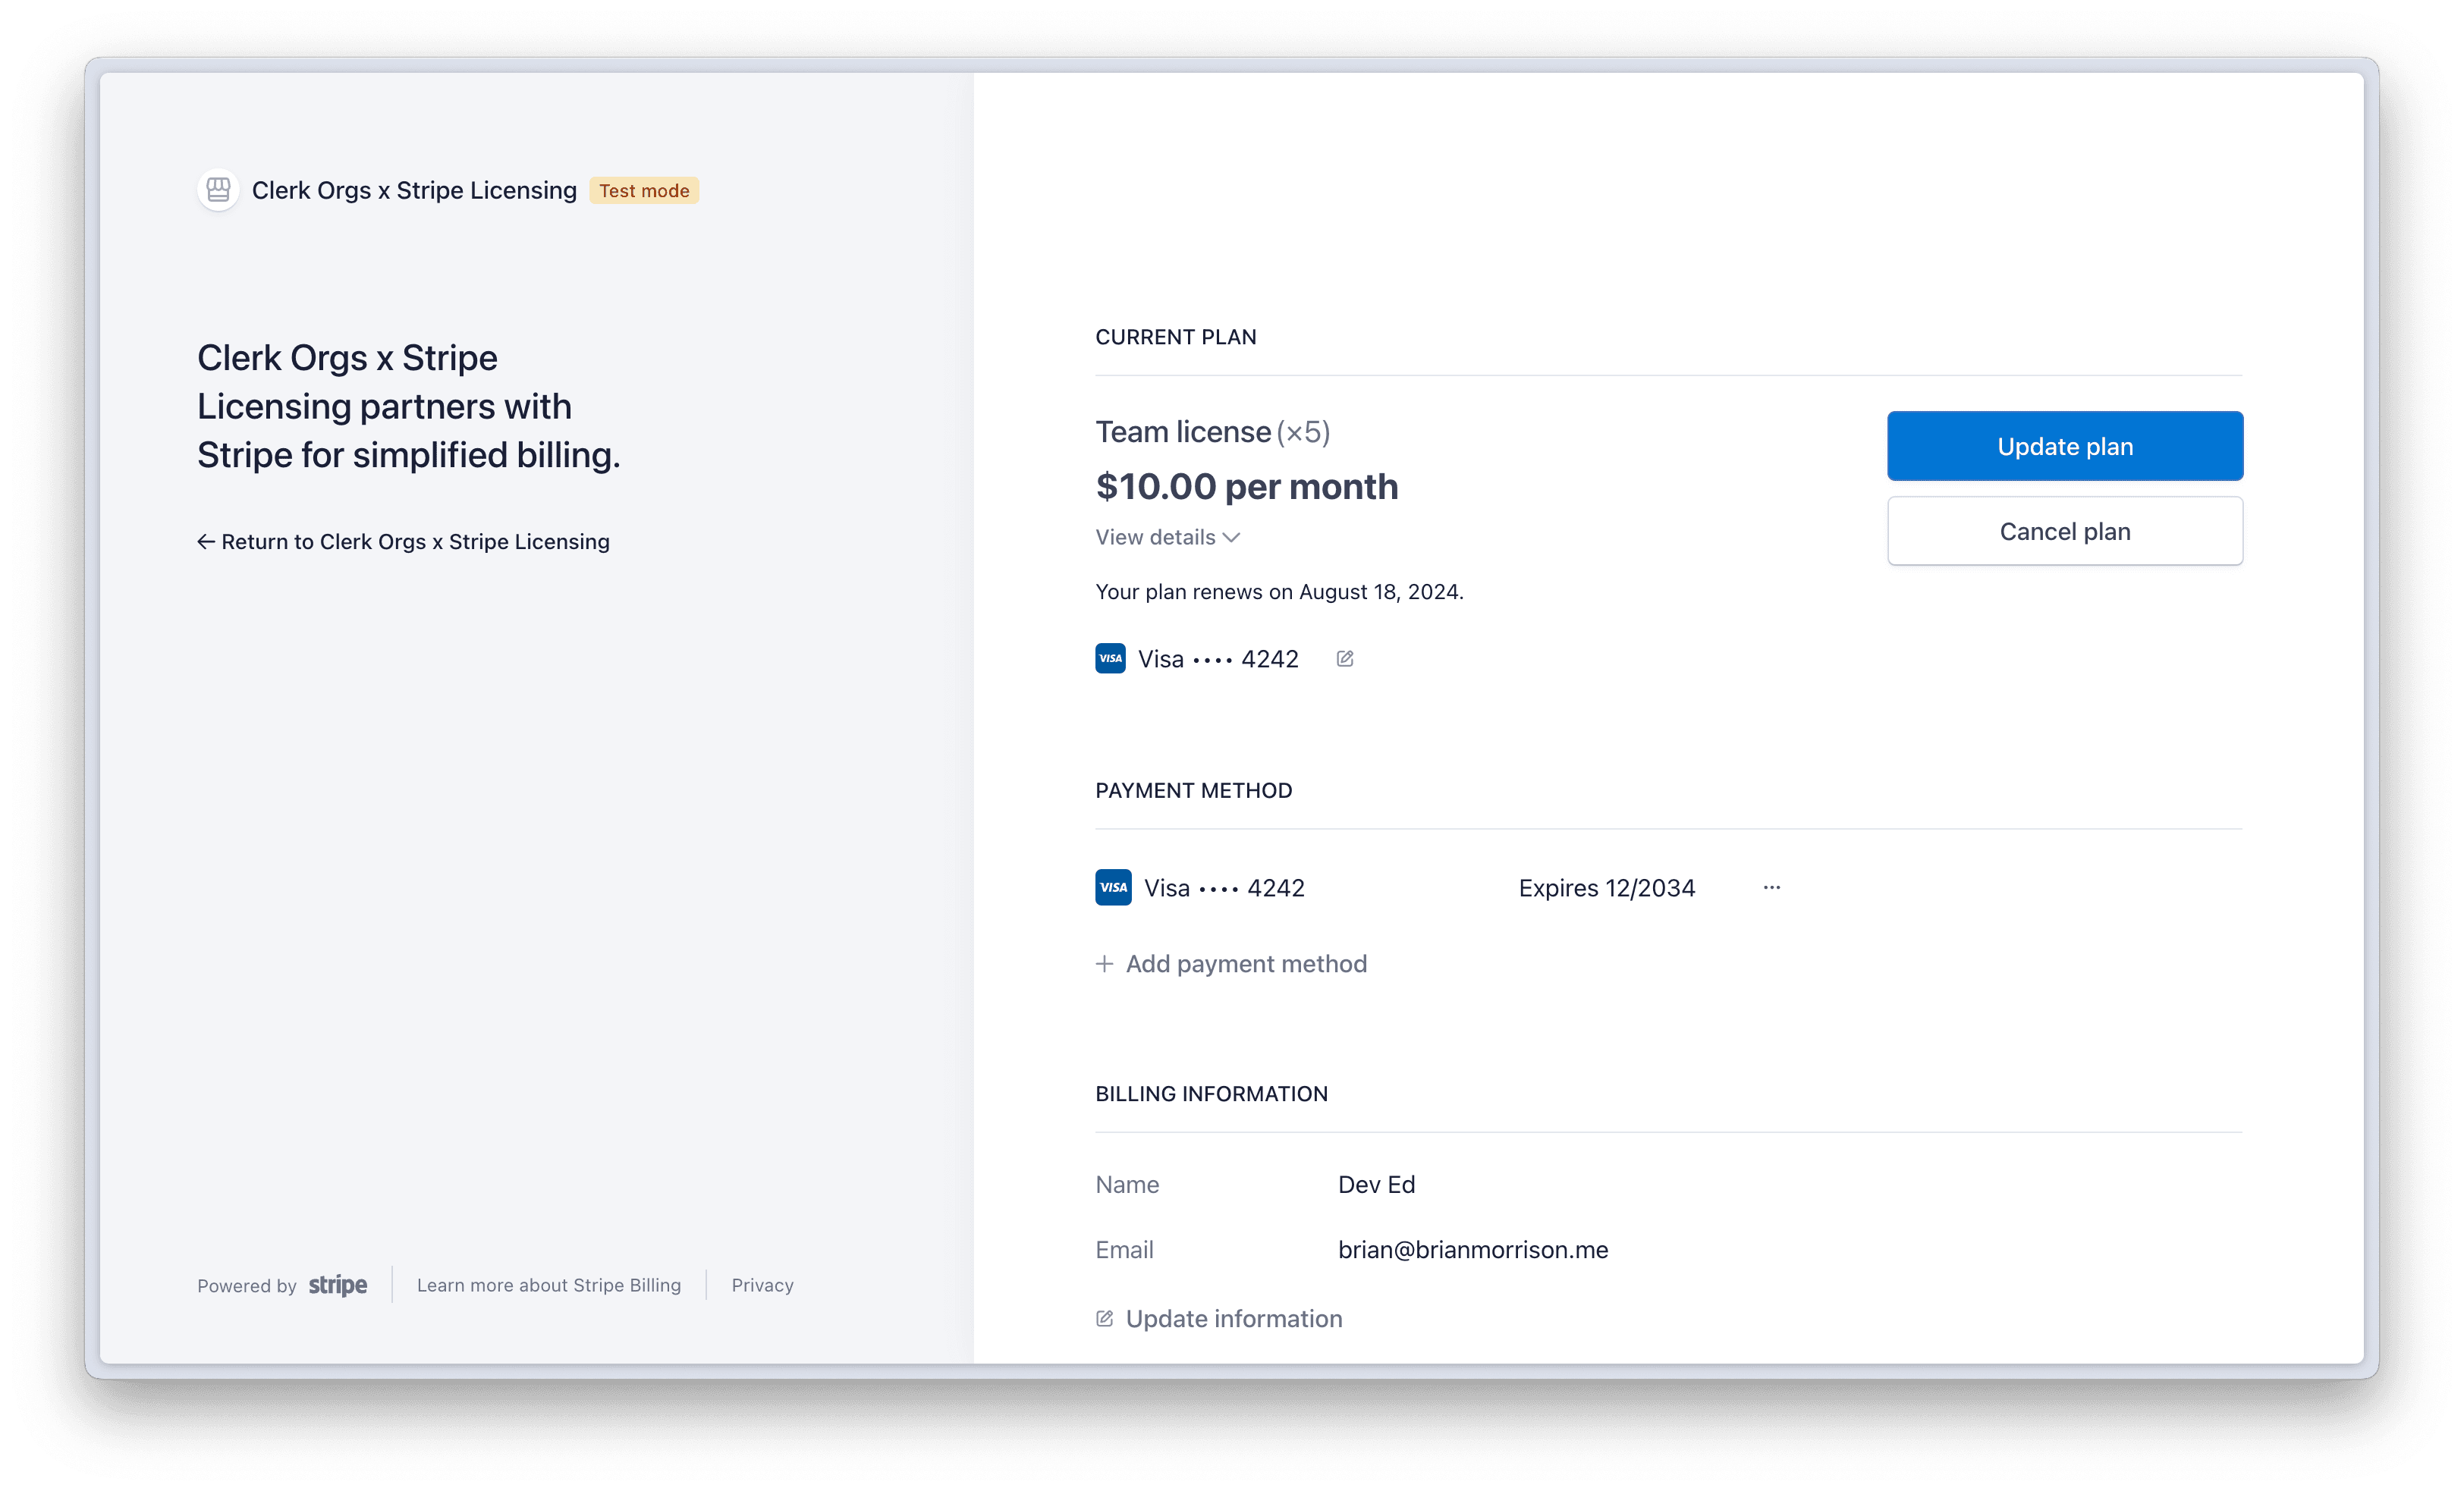The image size is (2464, 1491).
Task: Click the name value "Dev Ed"
Action: (1376, 1185)
